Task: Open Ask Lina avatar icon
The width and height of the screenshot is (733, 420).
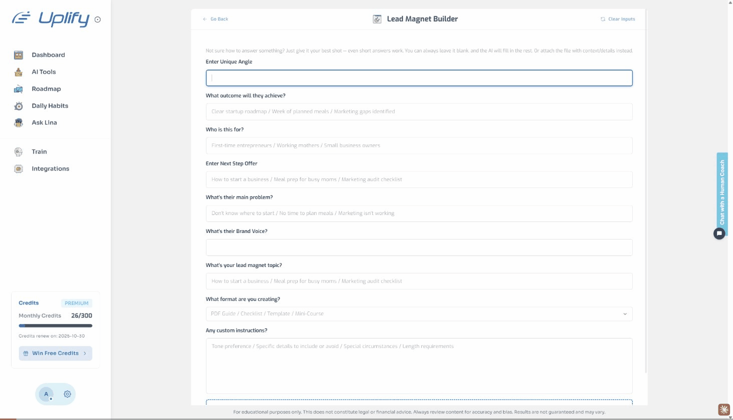Action: (x=19, y=122)
